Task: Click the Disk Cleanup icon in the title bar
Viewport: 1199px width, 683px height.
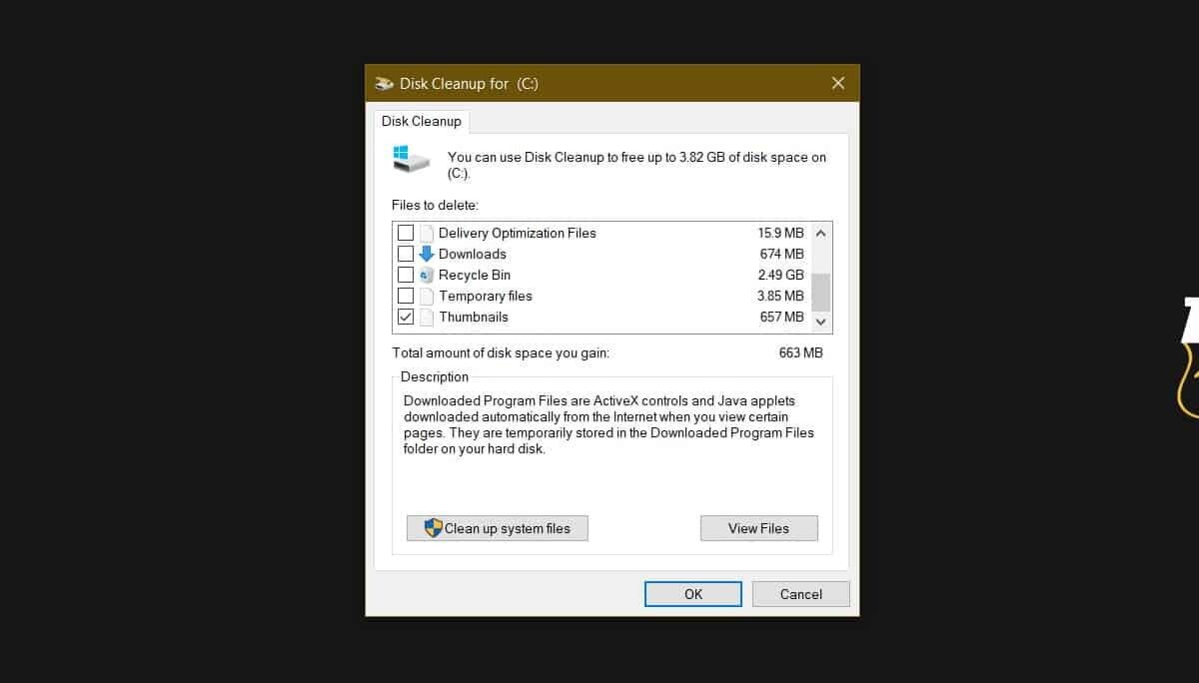Action: (384, 84)
